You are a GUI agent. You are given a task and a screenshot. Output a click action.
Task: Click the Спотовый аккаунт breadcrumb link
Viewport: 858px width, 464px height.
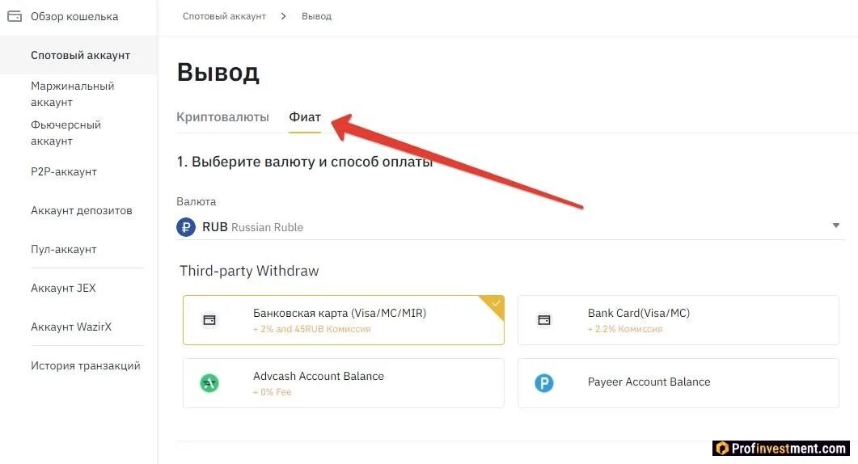point(224,16)
